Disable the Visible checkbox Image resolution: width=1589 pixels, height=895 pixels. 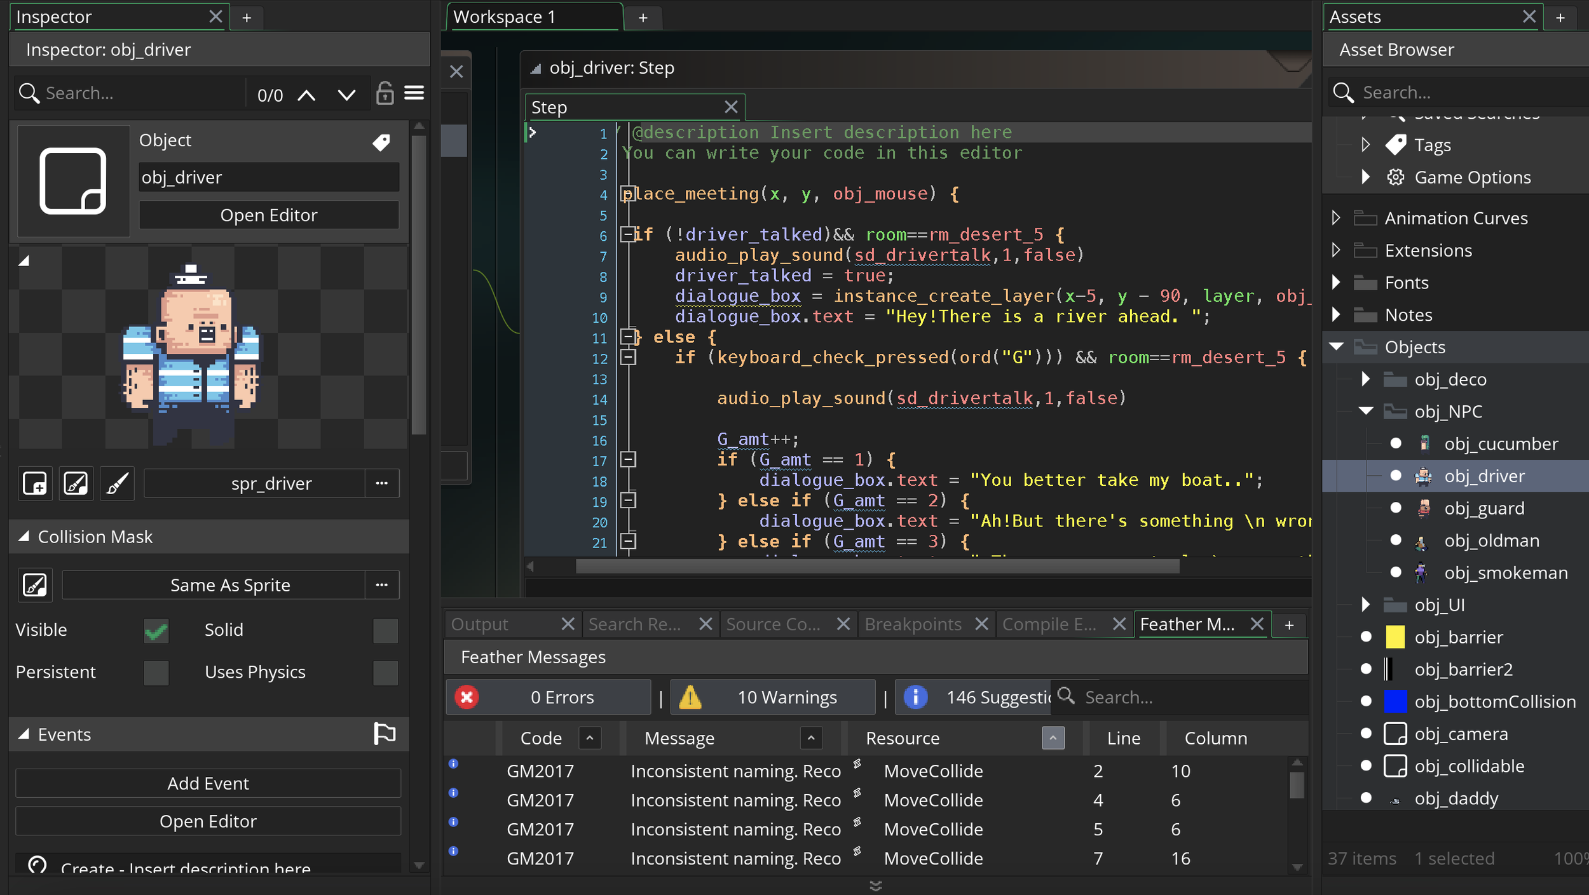[156, 631]
